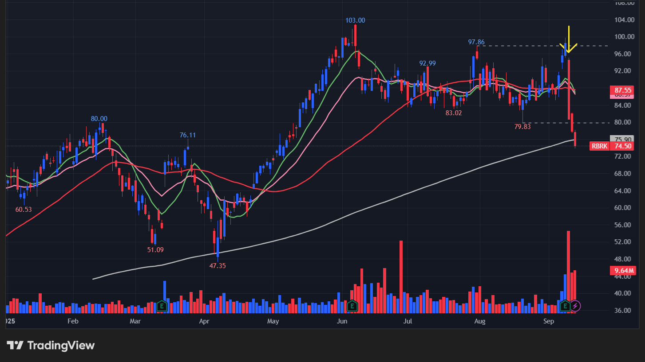645x362 pixels.
Task: Open the TradingView logo link
Action: point(51,345)
